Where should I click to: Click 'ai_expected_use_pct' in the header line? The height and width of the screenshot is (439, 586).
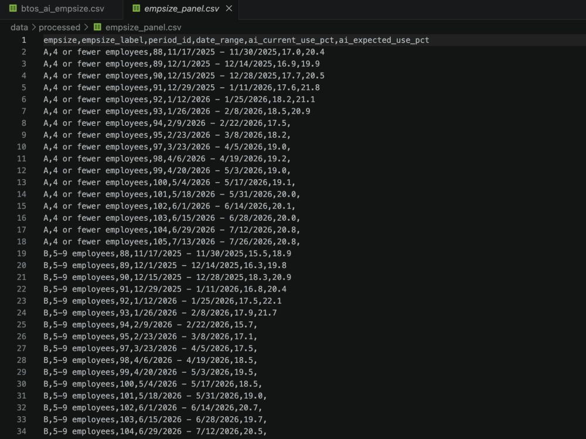point(384,40)
